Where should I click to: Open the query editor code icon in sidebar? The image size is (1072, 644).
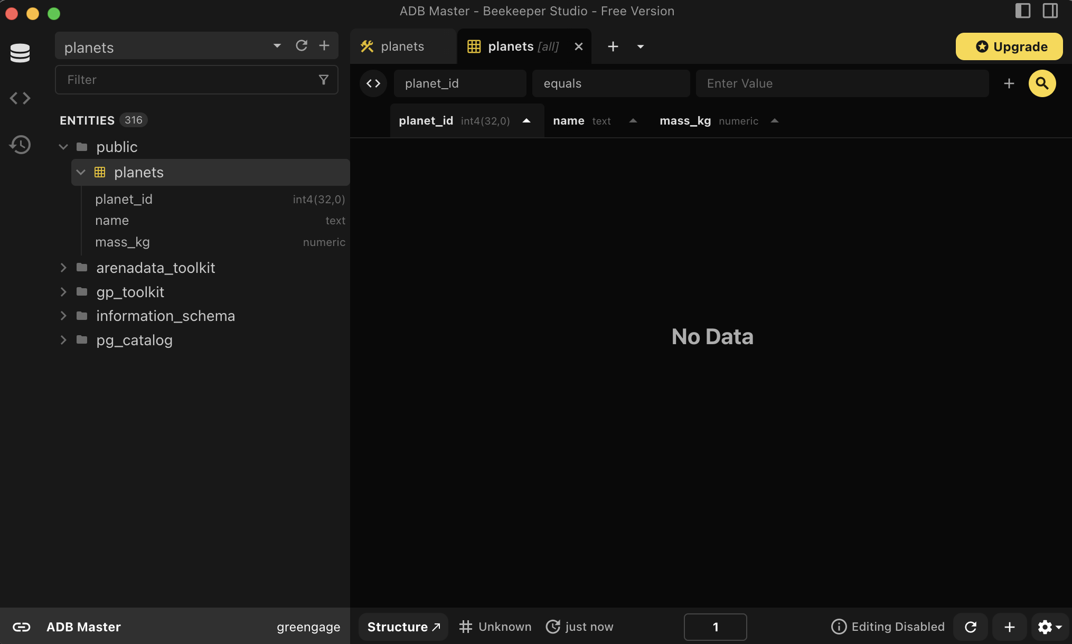click(20, 98)
